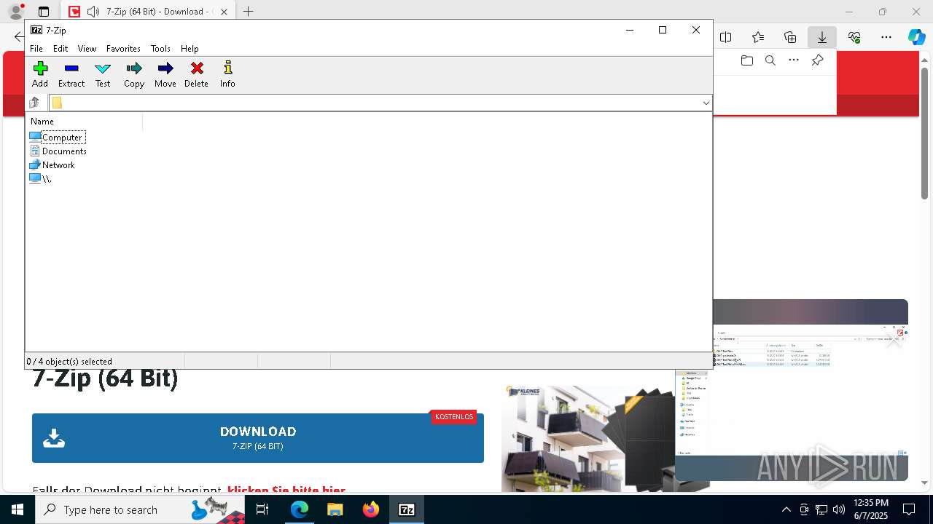The width and height of the screenshot is (933, 524).
Task: Sort by the Name column header
Action: [84, 122]
